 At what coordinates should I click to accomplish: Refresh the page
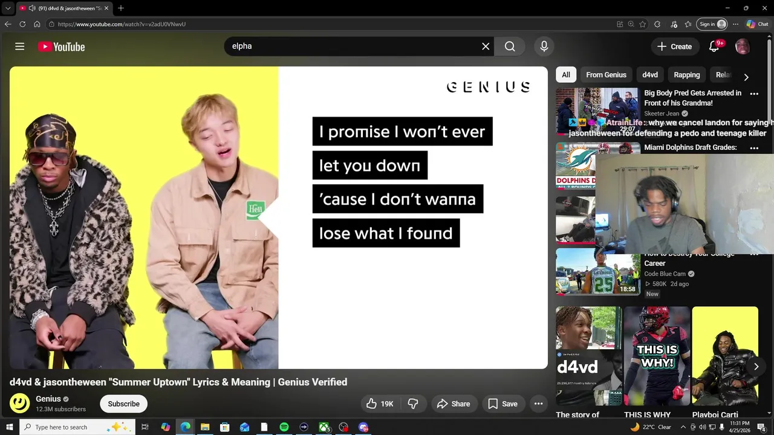[22, 24]
